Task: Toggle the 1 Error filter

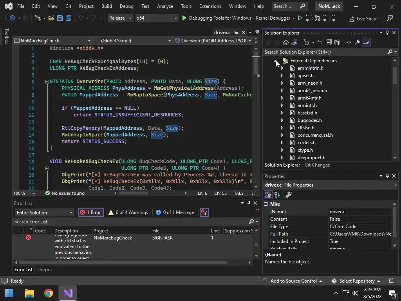Action: click(x=91, y=212)
